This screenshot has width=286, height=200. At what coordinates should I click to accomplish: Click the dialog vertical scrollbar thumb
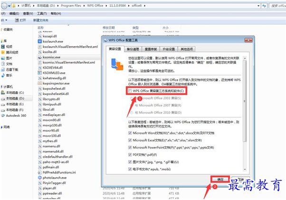(245, 101)
